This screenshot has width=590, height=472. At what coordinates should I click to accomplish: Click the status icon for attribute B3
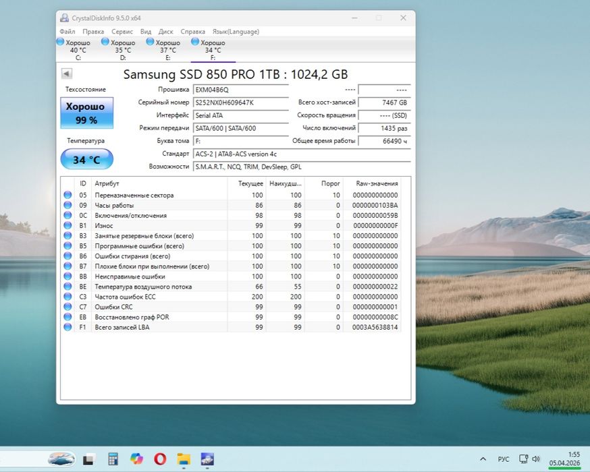click(68, 235)
